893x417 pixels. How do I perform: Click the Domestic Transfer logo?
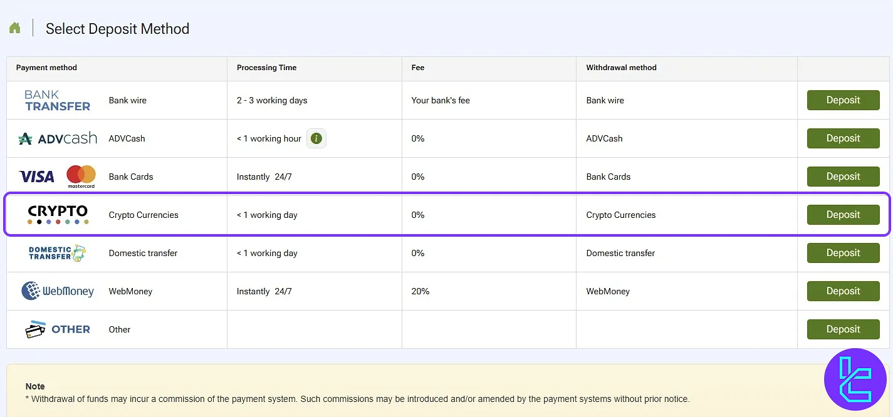click(x=57, y=253)
